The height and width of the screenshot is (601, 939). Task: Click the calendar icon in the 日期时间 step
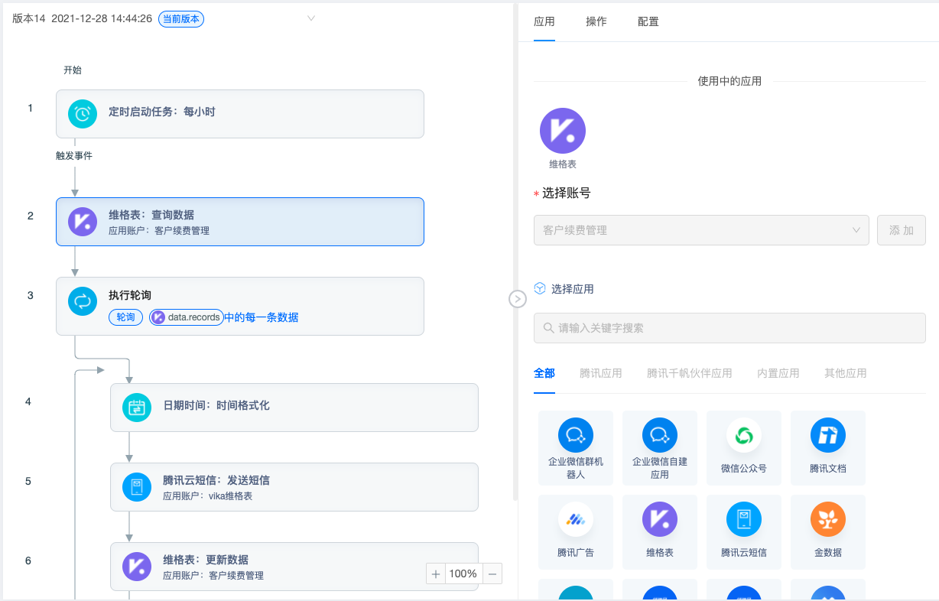pyautogui.click(x=137, y=408)
